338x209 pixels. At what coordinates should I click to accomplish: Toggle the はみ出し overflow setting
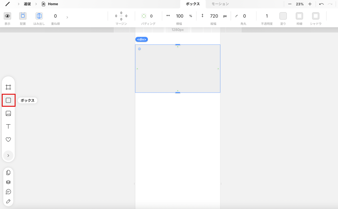coord(39,16)
